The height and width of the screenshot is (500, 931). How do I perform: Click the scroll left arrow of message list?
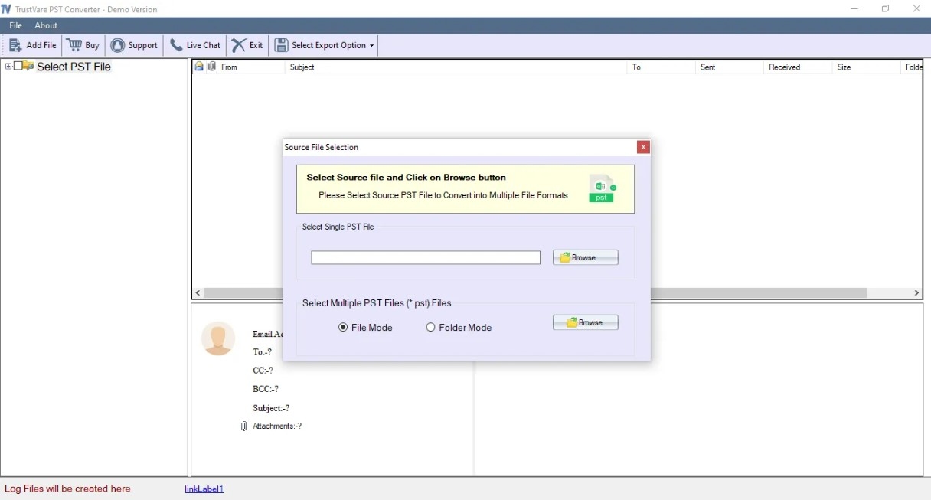[198, 293]
